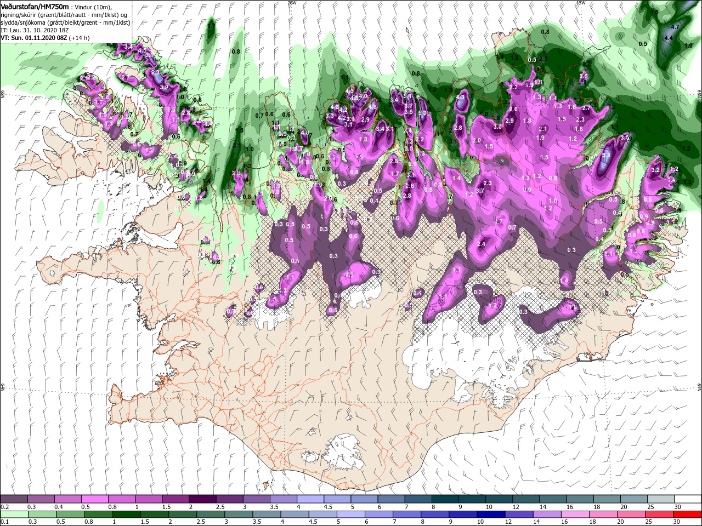Click the '0.2' label on the snow scale
The image size is (702, 526).
[5, 507]
